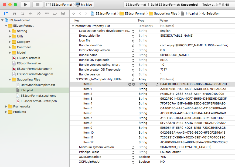Collapse DVTPlugInCompatibilityUUIDs array

pyautogui.click(x=77, y=79)
